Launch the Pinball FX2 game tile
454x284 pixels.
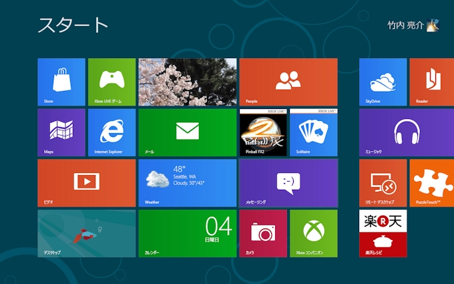pyautogui.click(x=263, y=132)
